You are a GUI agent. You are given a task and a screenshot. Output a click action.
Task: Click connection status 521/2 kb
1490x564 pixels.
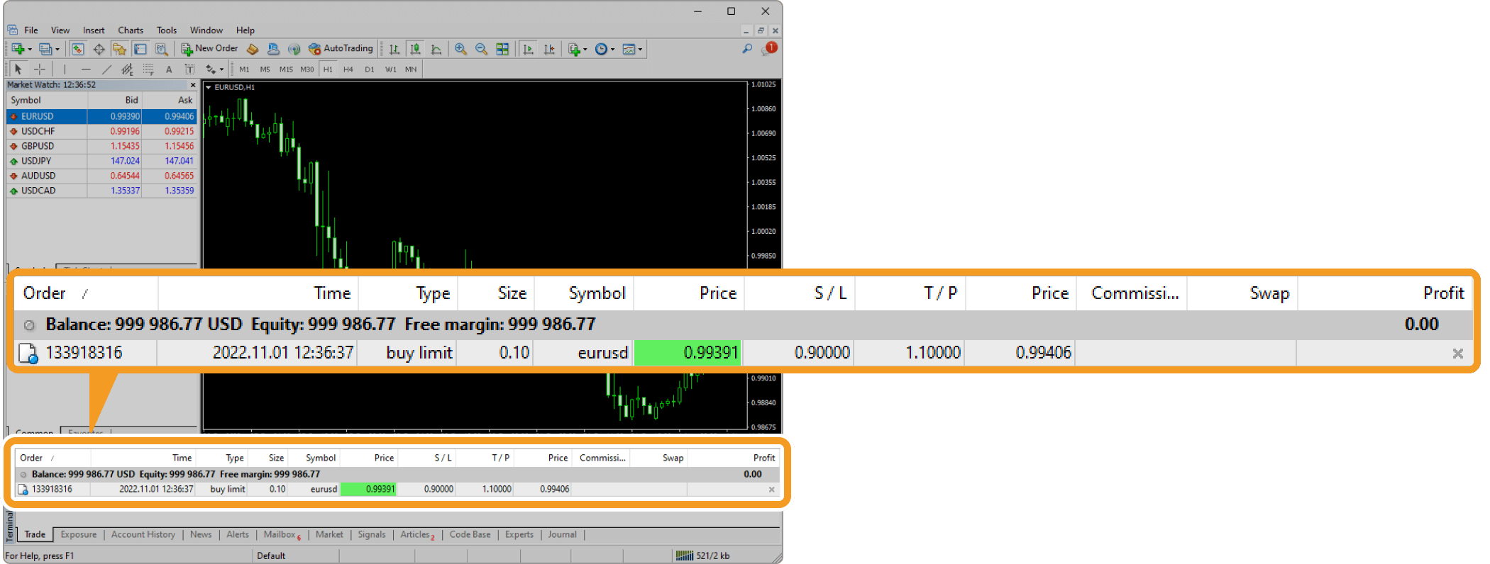(x=703, y=555)
